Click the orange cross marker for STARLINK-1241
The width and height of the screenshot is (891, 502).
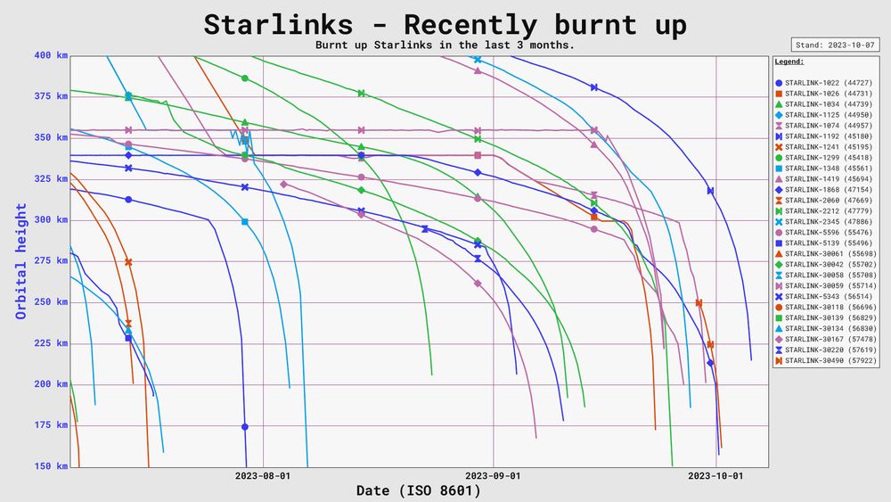(779, 147)
